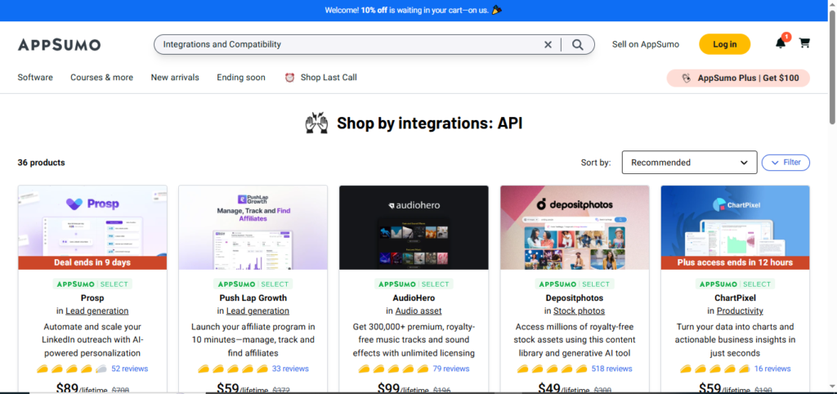
Task: Open the Software menu
Action: click(35, 78)
